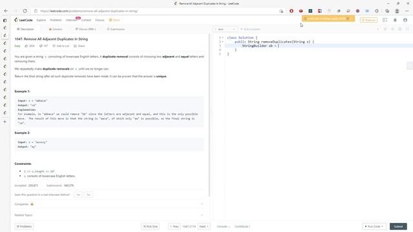413x232 pixels.
Task: Switch to the Discuss (999+) tab
Action: click(86, 29)
